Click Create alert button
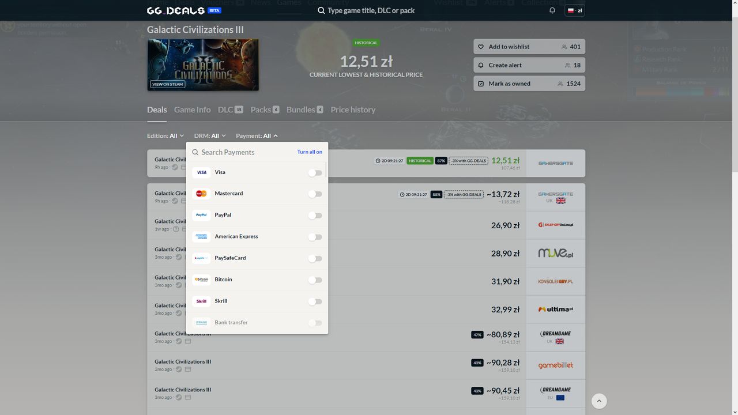 click(x=529, y=65)
